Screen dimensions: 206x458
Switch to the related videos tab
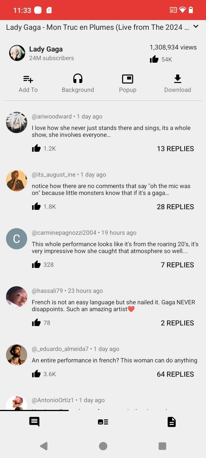tap(103, 422)
